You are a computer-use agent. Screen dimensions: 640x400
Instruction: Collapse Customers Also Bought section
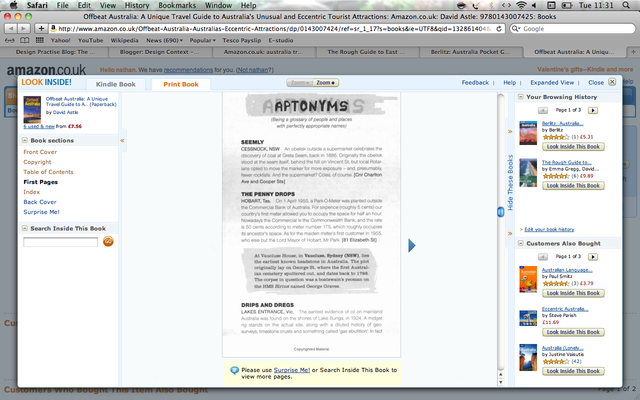click(x=520, y=243)
